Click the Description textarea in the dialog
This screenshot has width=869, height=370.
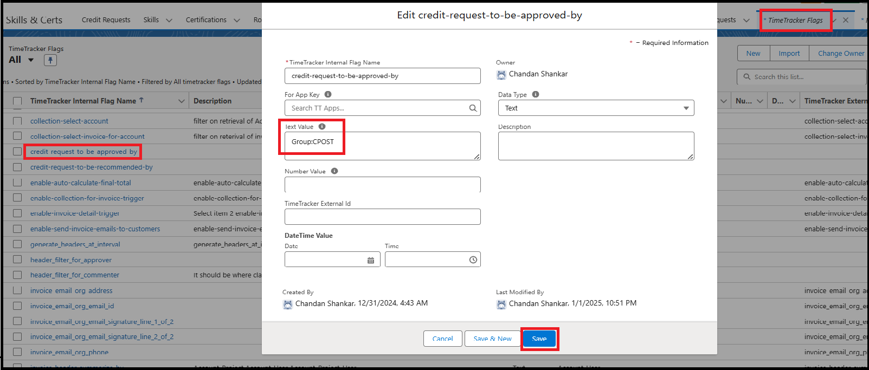click(596, 146)
